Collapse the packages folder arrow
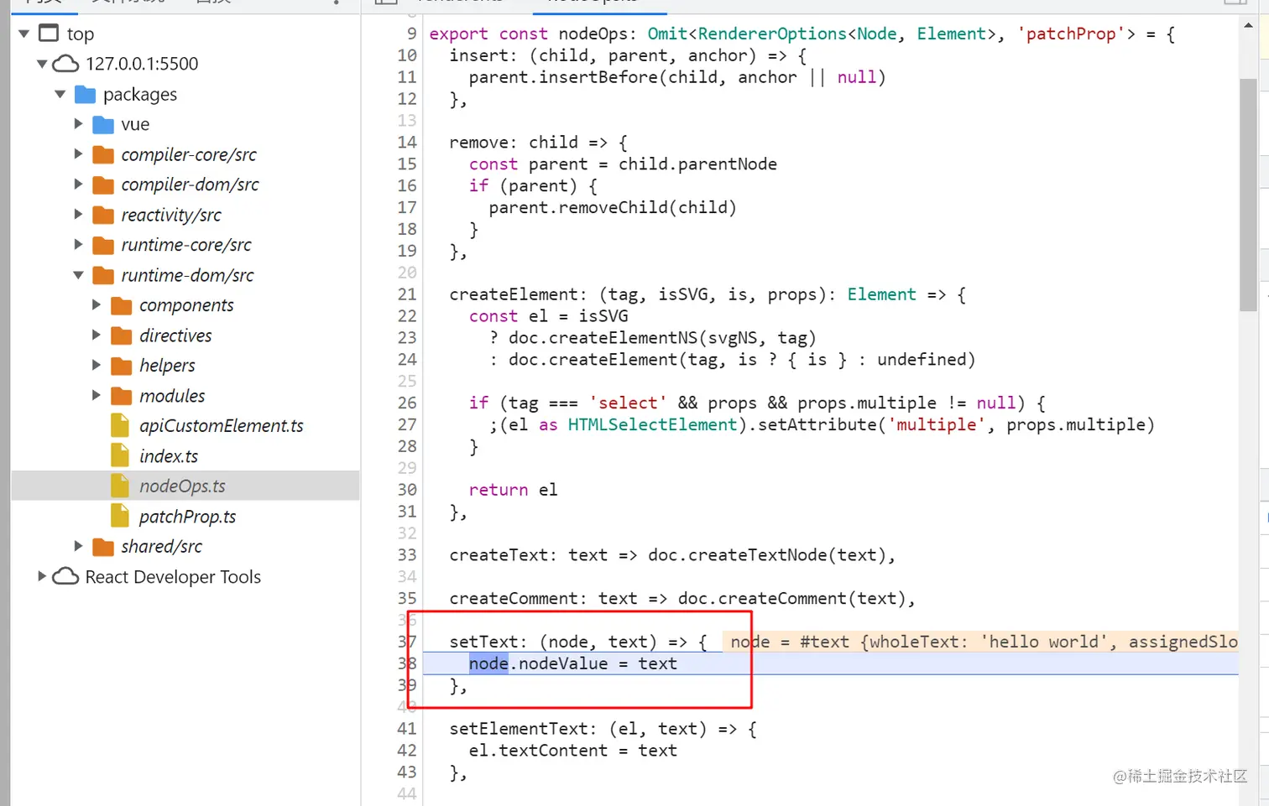The image size is (1269, 806). pos(60,94)
